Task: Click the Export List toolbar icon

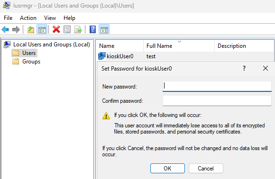Action: coord(78,29)
